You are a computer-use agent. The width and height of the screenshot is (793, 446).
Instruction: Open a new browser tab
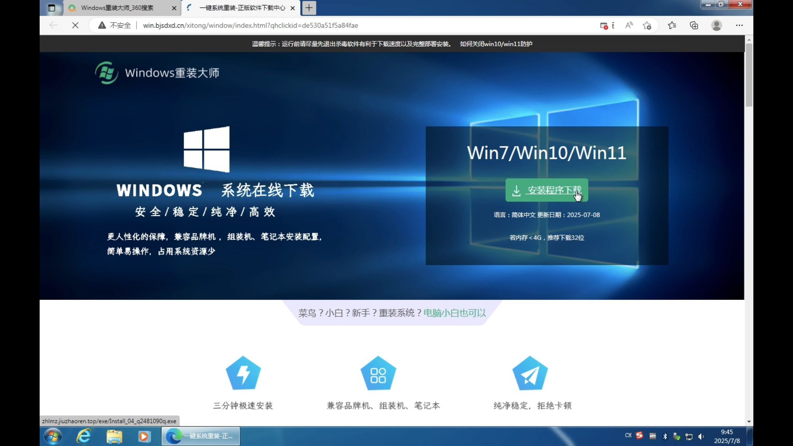(309, 8)
